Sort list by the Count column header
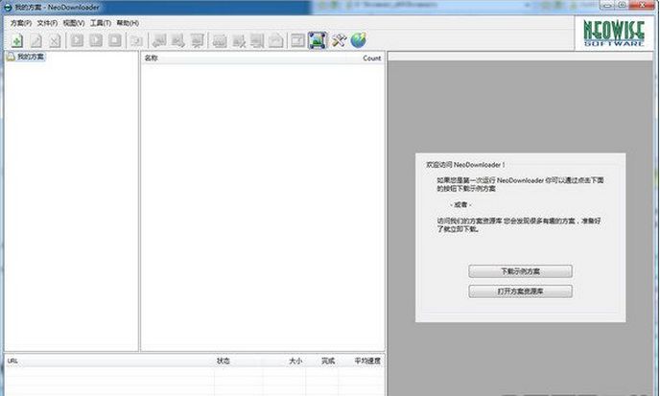660x396 pixels. pos(371,58)
